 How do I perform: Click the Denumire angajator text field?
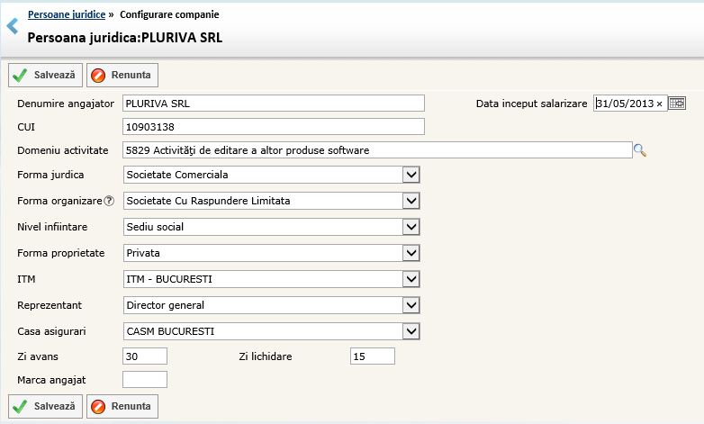(272, 103)
